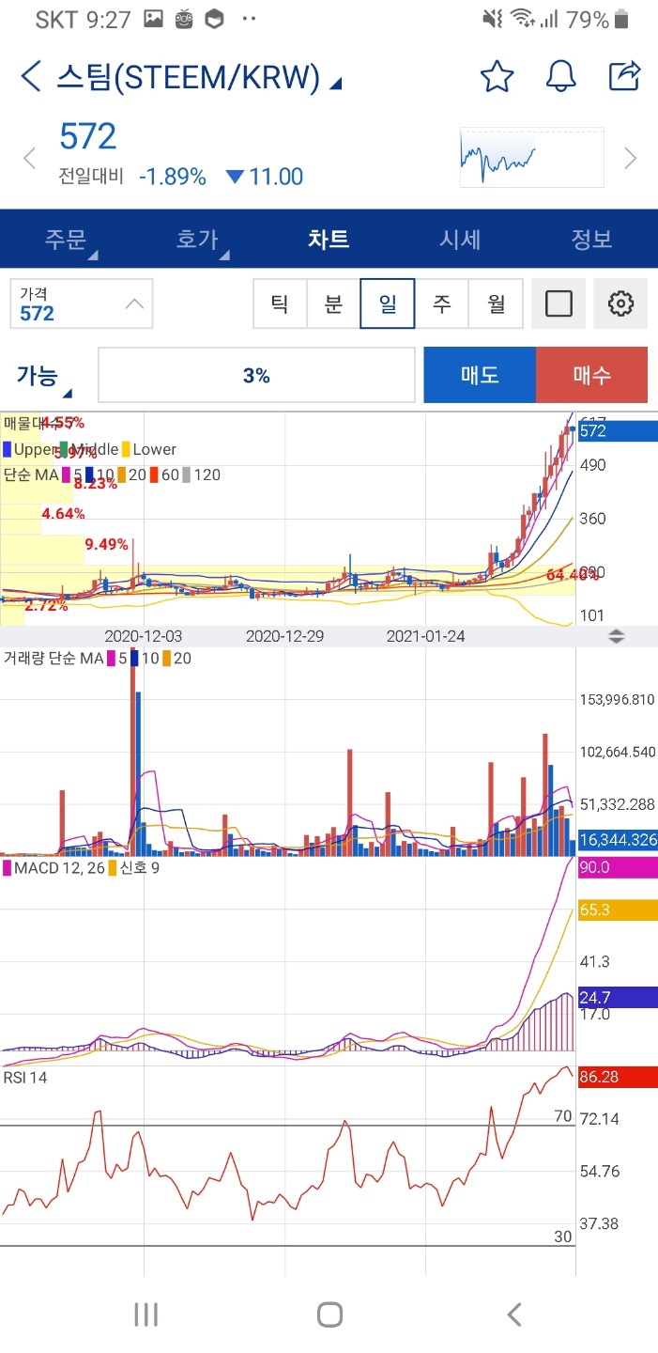Switch to the 호가 tab
The image size is (658, 1353).
click(197, 239)
